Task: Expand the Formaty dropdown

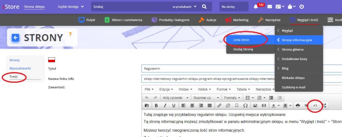Action: [x=231, y=98]
